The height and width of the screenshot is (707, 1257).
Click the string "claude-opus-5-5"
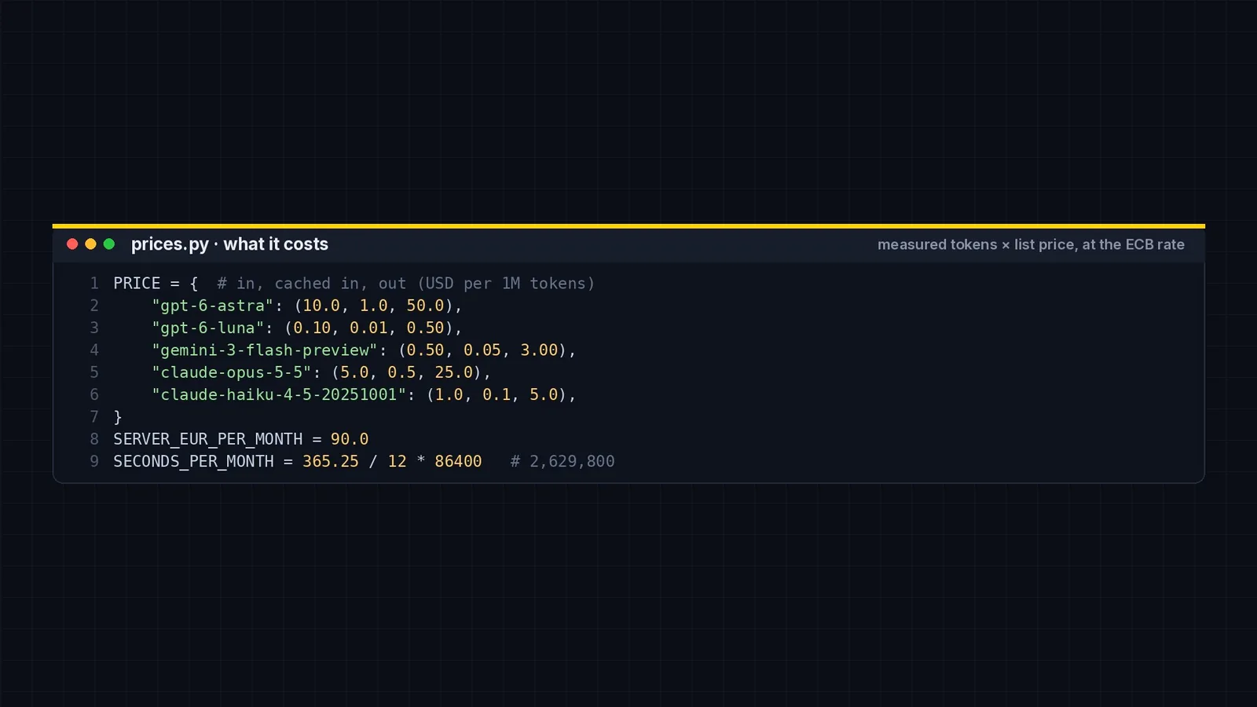pos(231,372)
